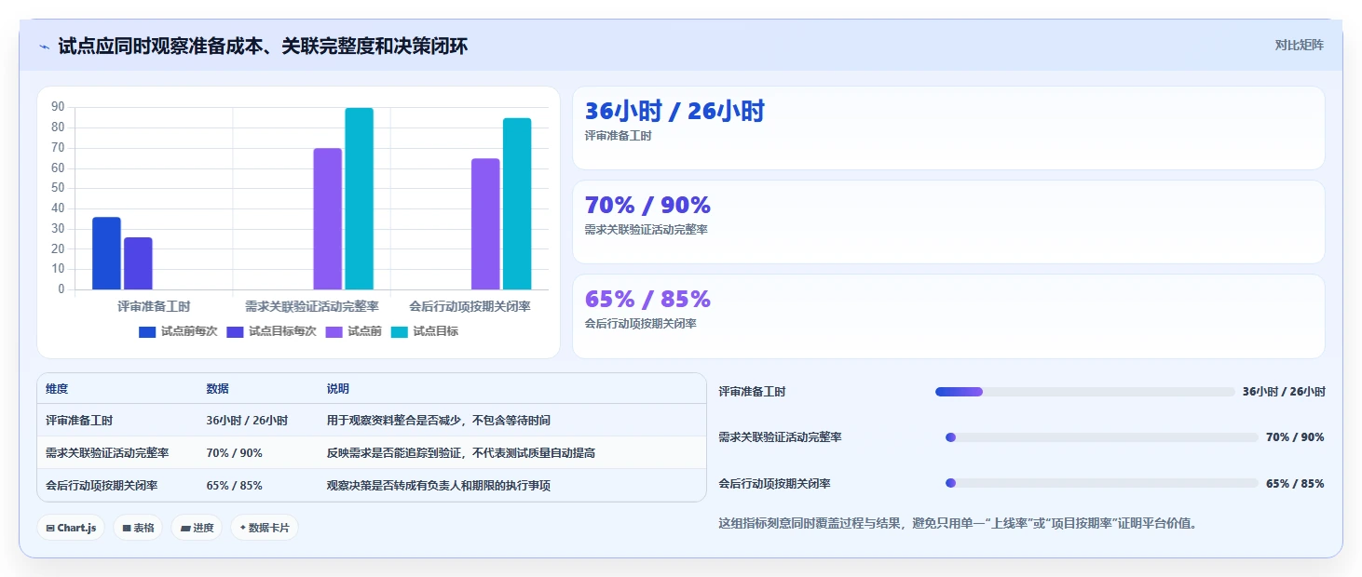Click 用于观察资料整合是否减少 description cell
The height and width of the screenshot is (577, 1362).
(438, 421)
